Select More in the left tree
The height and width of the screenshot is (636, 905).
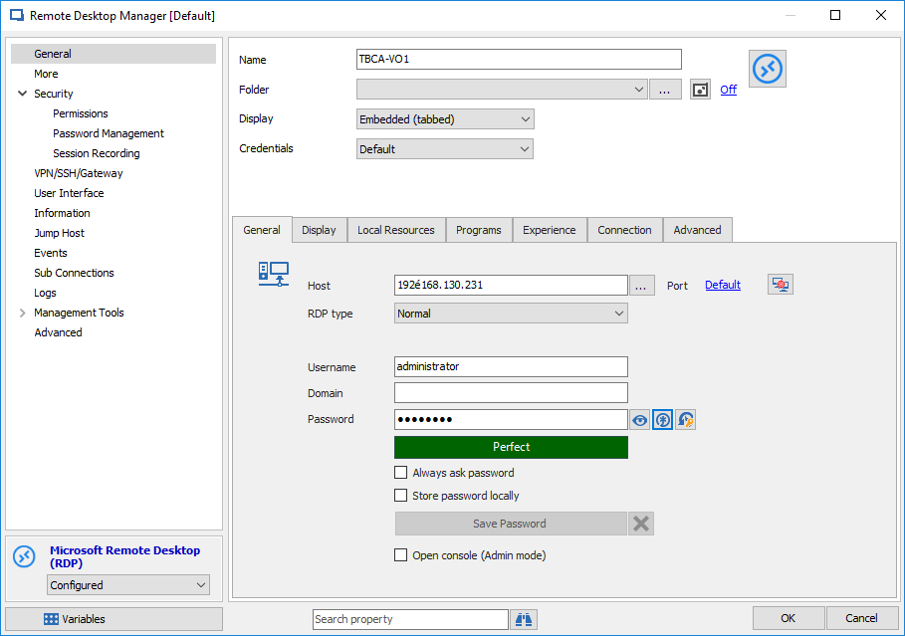(46, 74)
